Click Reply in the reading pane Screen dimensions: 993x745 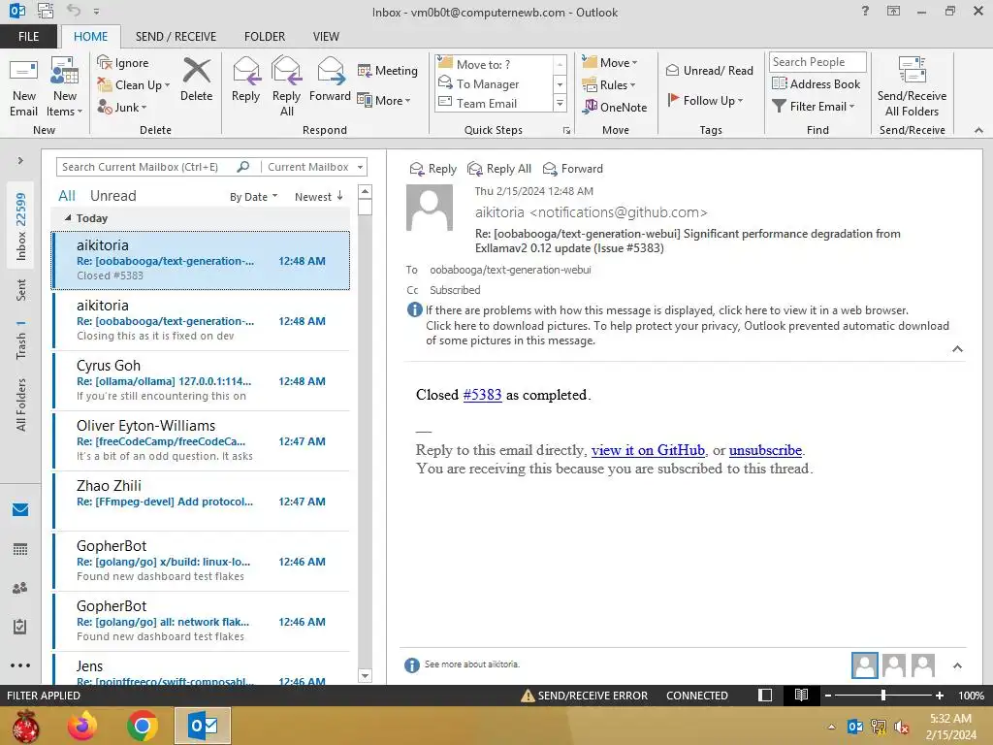[x=433, y=169]
